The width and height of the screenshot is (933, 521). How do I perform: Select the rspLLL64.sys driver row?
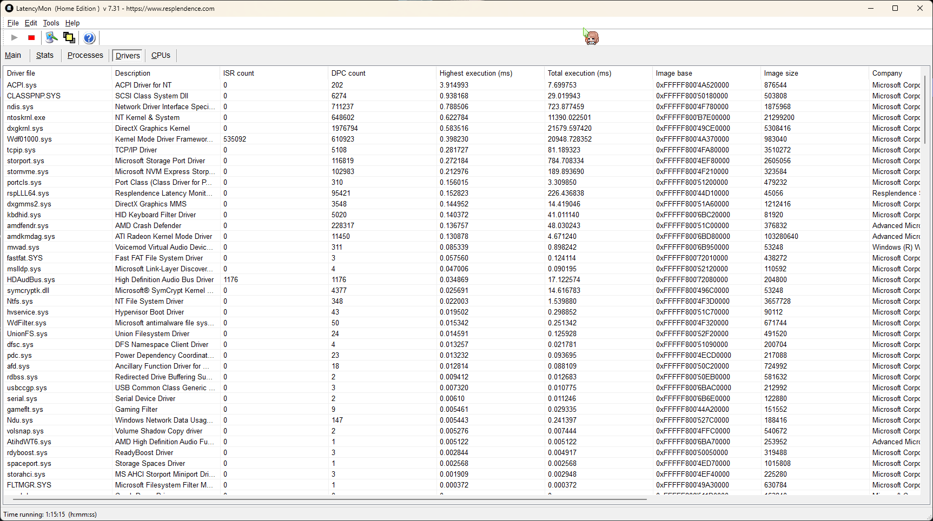[462, 193]
